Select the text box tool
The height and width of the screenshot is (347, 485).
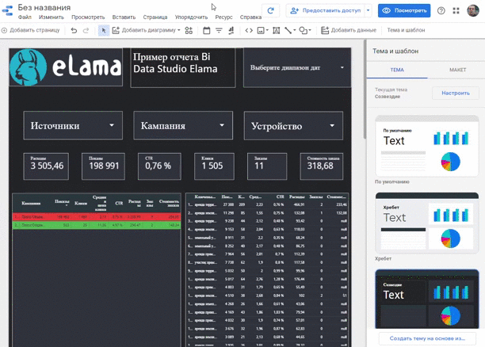(x=276, y=30)
